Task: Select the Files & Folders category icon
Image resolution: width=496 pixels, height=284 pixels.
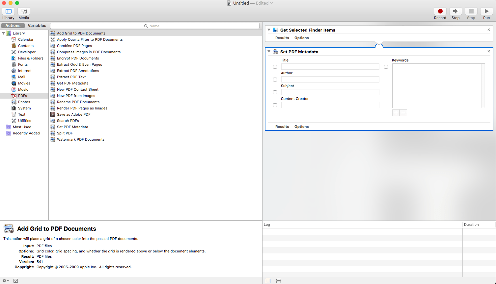Action: tap(14, 58)
